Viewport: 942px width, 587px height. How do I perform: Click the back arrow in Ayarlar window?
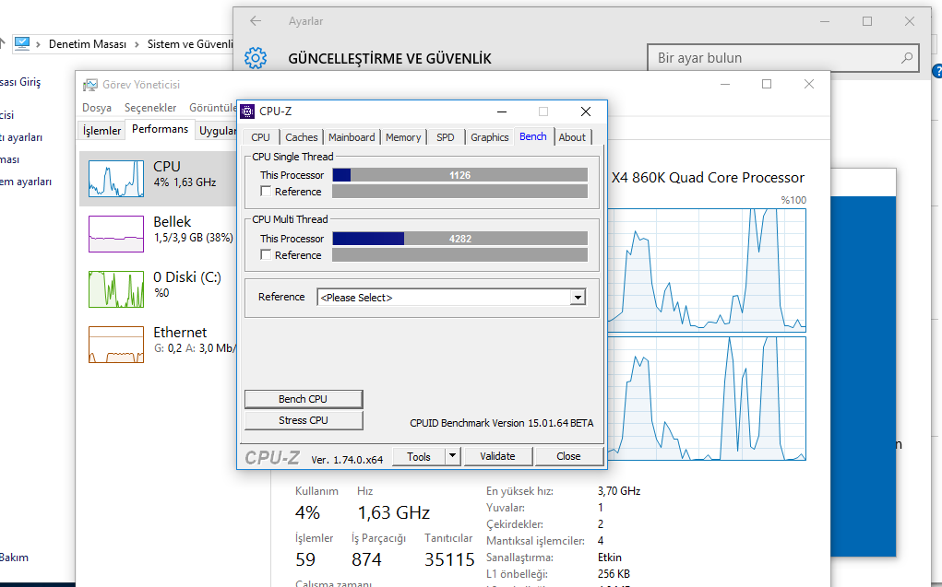tap(256, 21)
